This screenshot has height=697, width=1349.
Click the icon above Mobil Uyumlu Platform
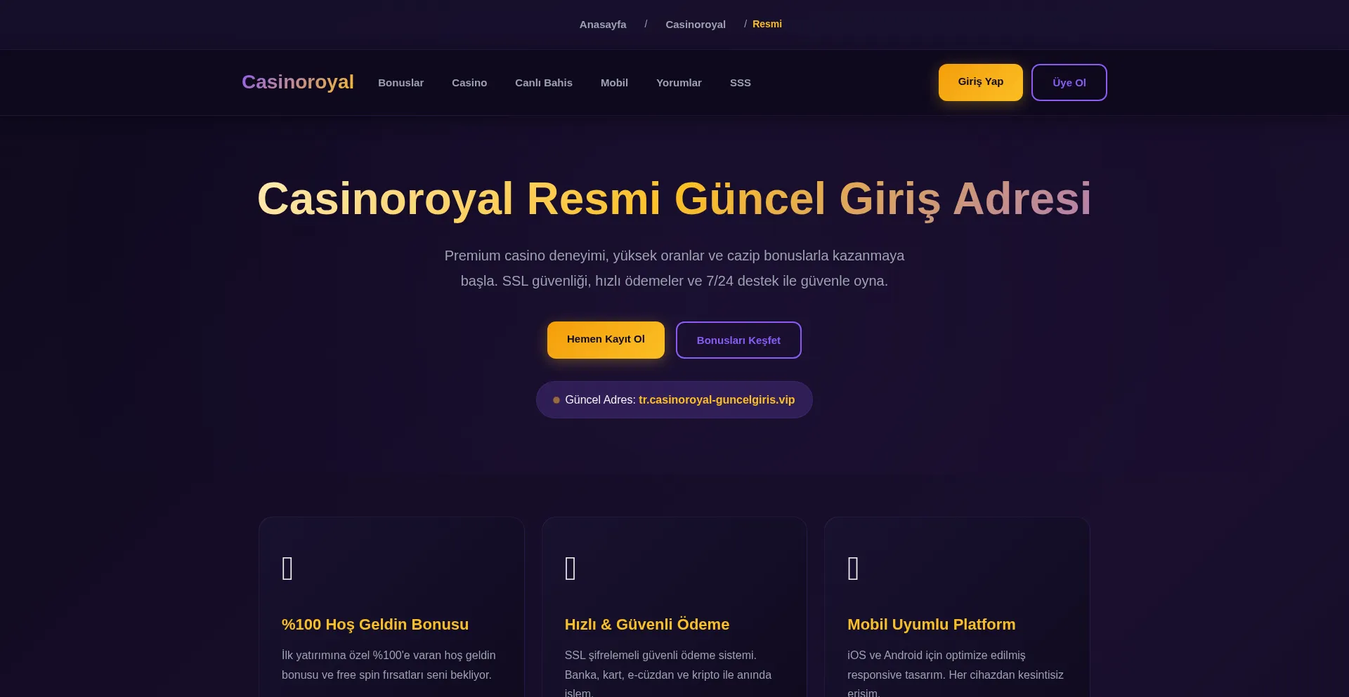point(853,569)
